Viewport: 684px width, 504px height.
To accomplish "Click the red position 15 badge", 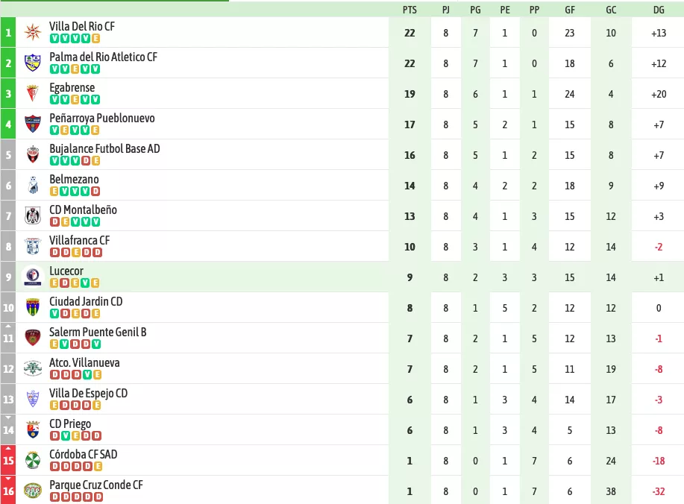I will 8,461.
